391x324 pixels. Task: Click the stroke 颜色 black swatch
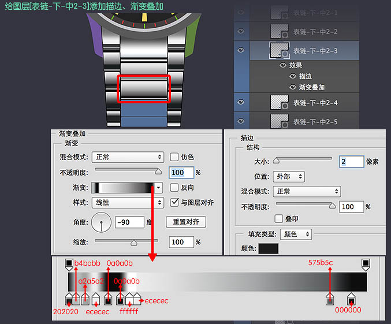pyautogui.click(x=268, y=248)
